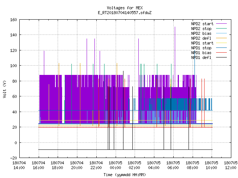Click the 'Volt (V)' y-axis label
Image resolution: width=238 pixels, height=178 pixels.
click(5, 89)
